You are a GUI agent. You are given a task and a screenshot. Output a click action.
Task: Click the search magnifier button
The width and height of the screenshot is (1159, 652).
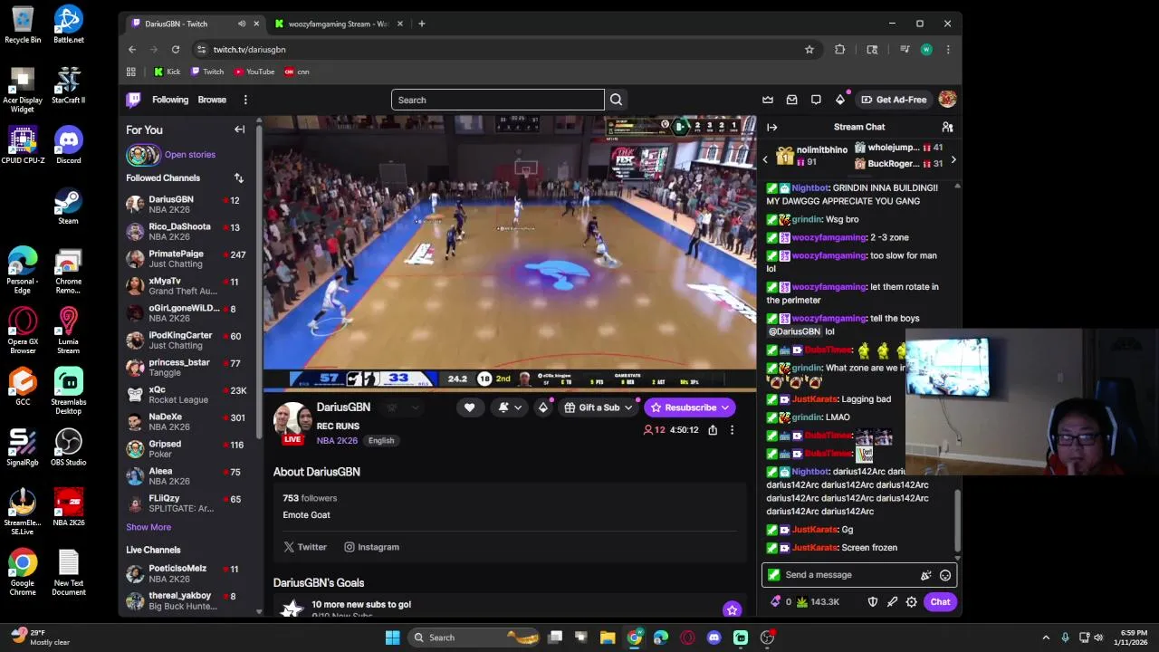(616, 100)
